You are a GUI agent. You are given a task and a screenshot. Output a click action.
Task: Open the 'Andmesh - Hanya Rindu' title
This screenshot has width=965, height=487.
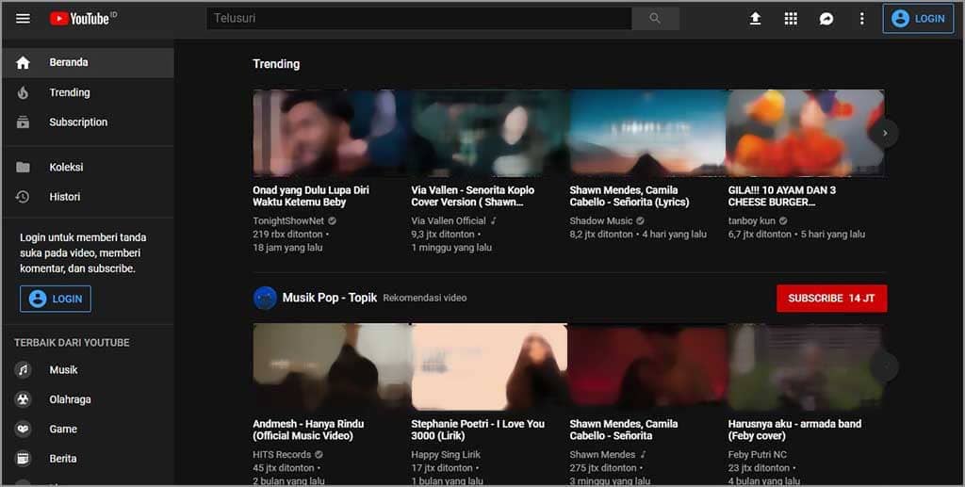click(x=308, y=430)
